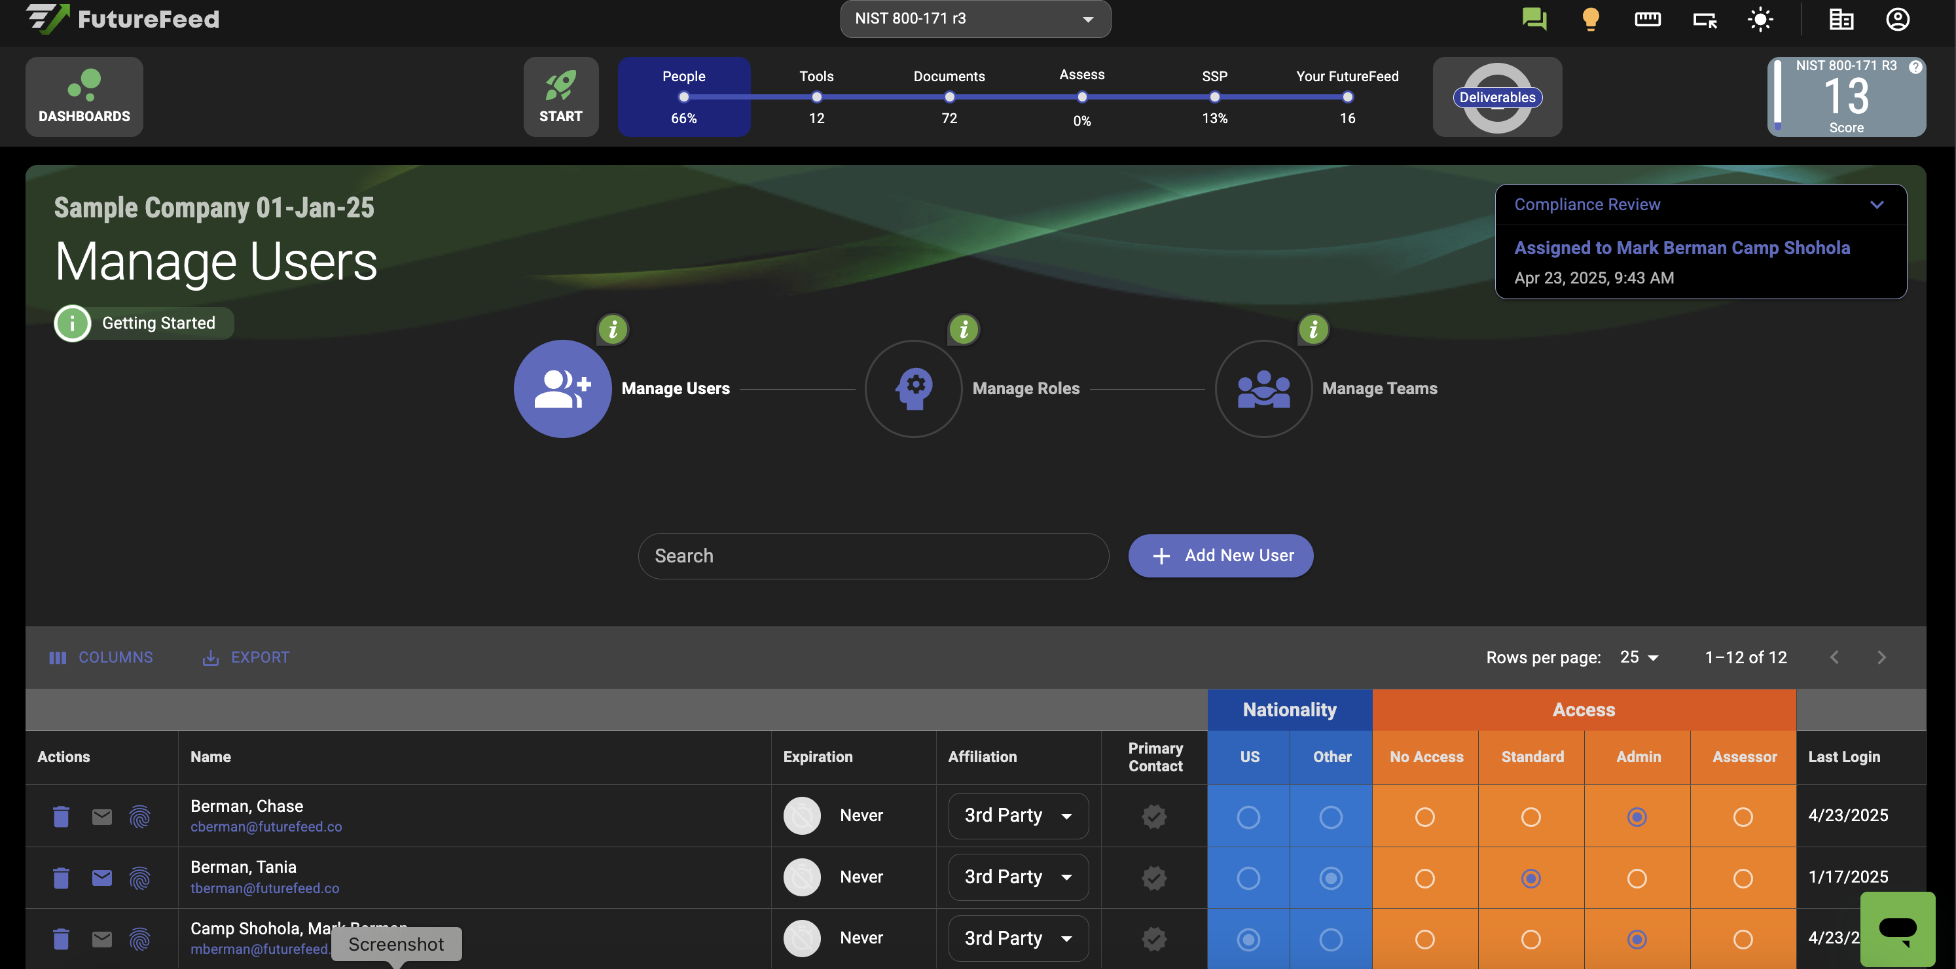Open the NIST 800-171 r3 framework dropdown
Screen dimensions: 1956x969
[975, 19]
